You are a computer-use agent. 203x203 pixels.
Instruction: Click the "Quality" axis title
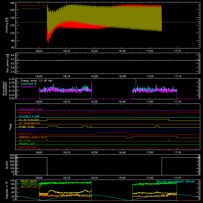point(7,165)
